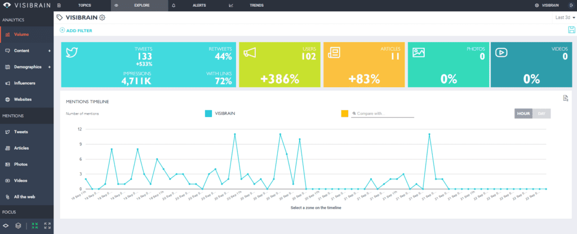Click the export icon on mentions timeline
This screenshot has width=577, height=234.
[x=566, y=98]
